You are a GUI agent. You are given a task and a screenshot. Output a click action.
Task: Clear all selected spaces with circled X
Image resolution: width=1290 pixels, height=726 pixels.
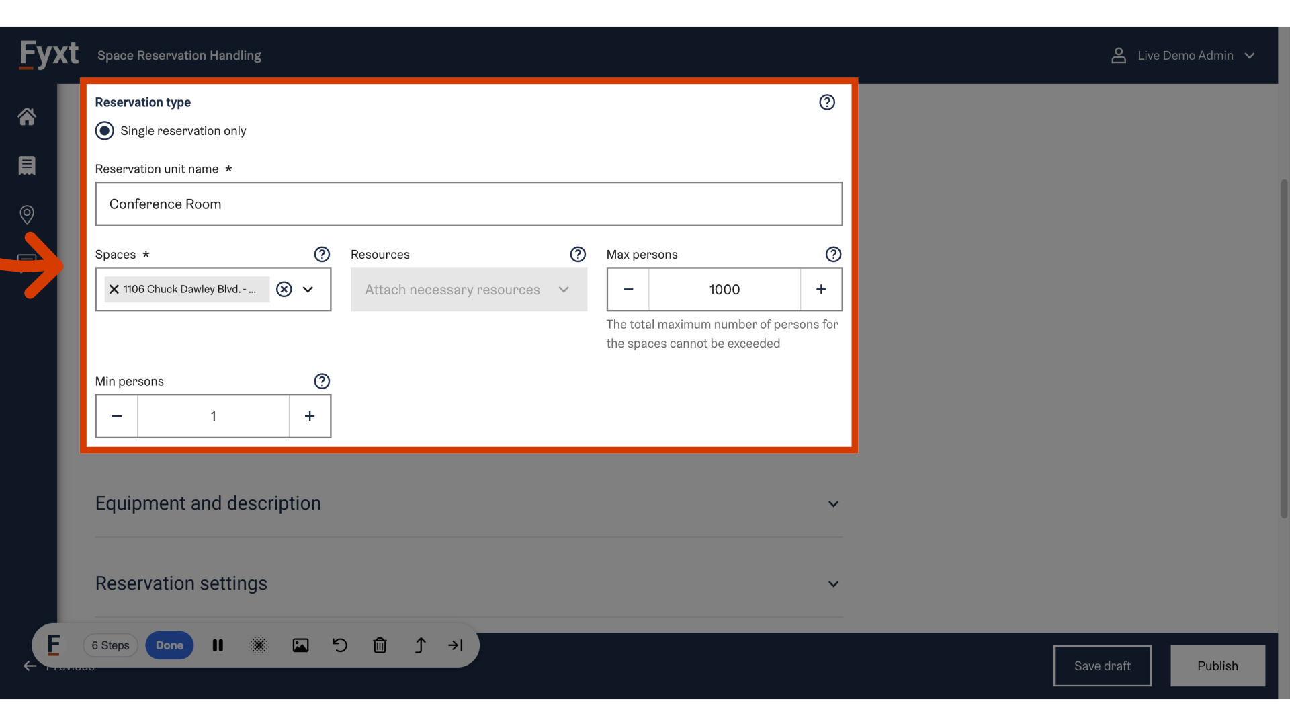[x=284, y=290]
